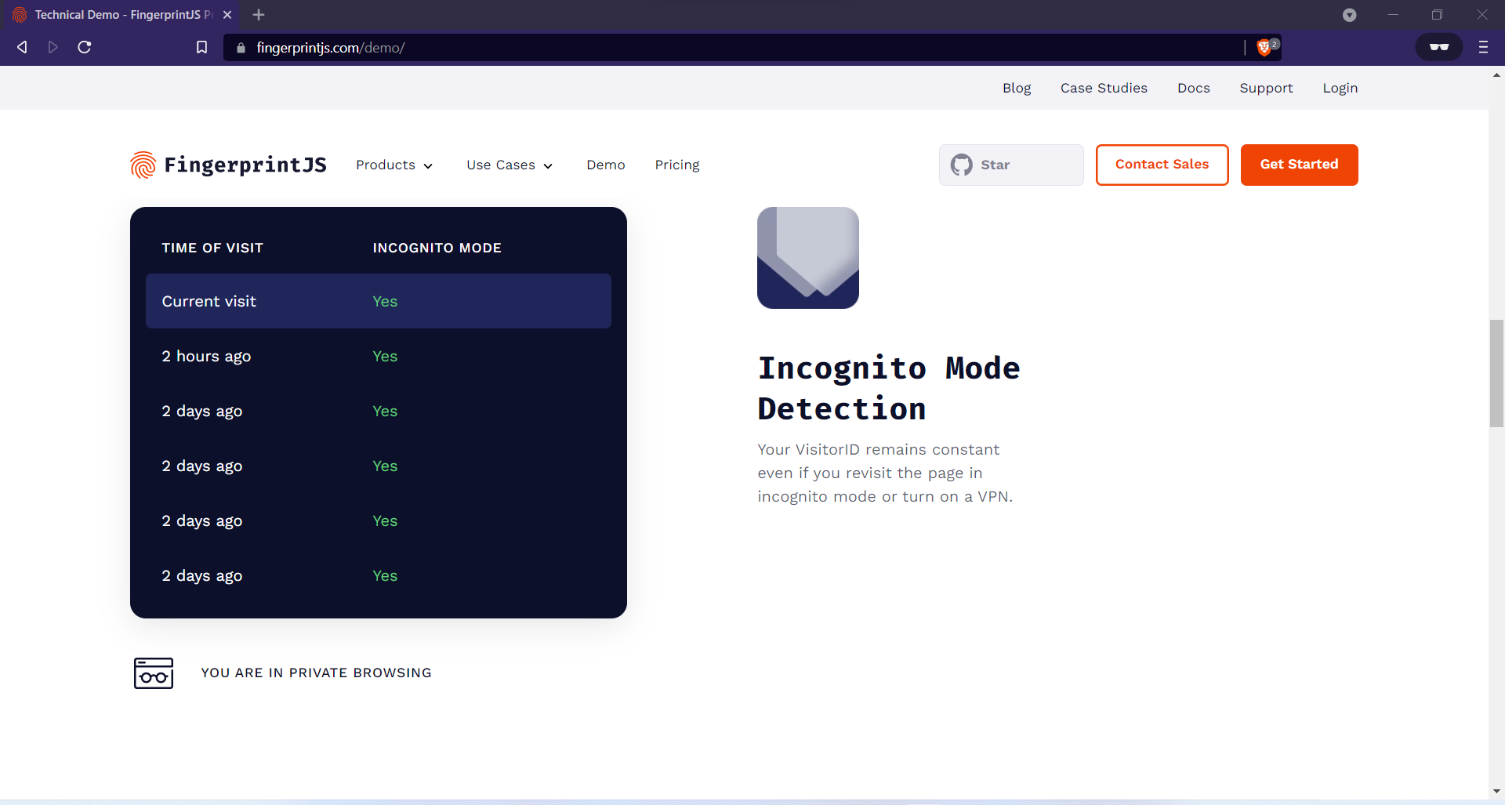Open the browser hamburger menu
The height and width of the screenshot is (805, 1505).
click(1483, 47)
